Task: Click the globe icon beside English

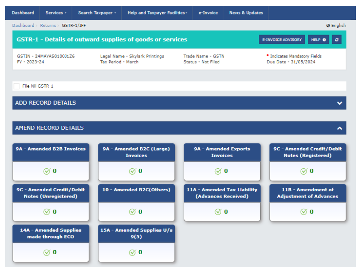Action: click(328, 26)
